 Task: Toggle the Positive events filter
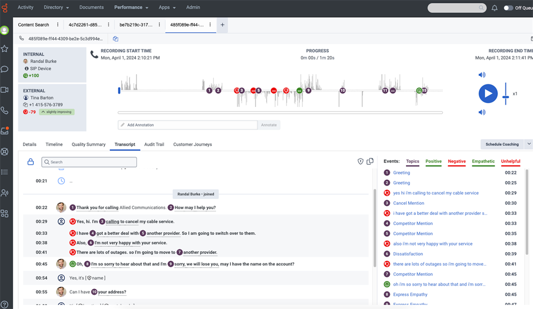click(x=433, y=161)
